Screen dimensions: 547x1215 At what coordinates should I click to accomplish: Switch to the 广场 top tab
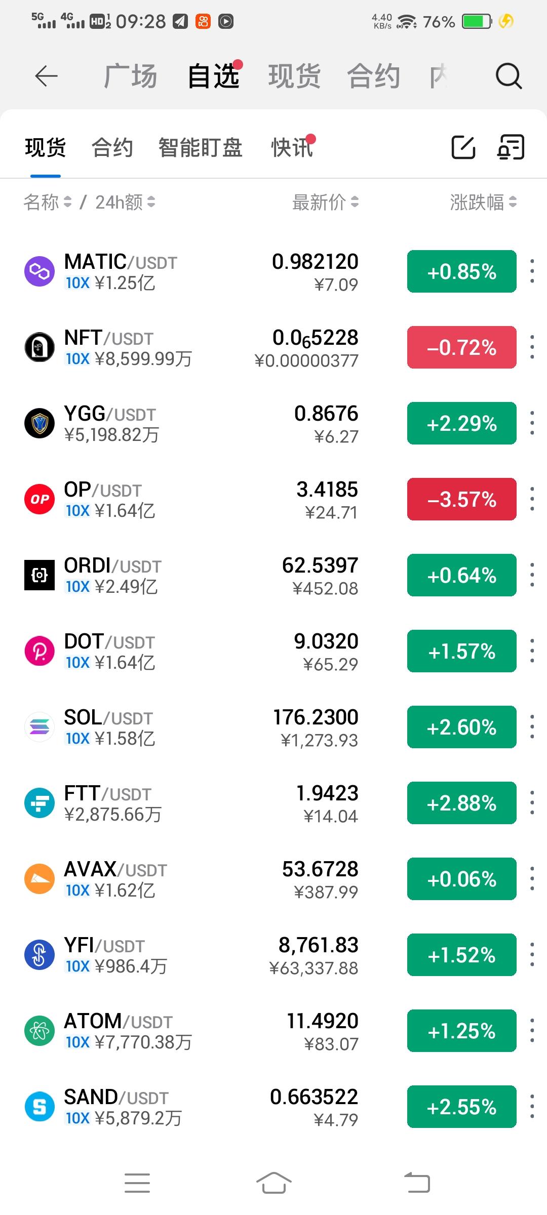tap(130, 76)
